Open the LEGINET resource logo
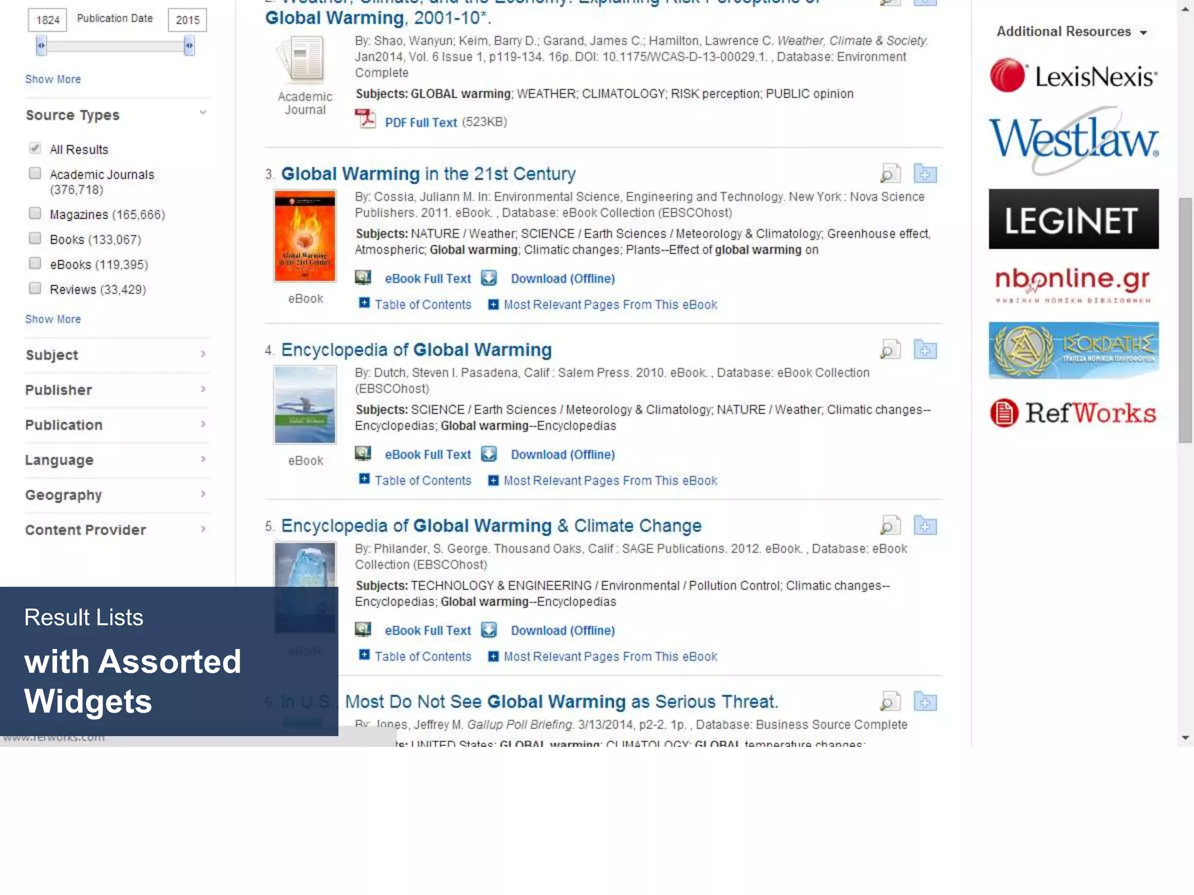The image size is (1194, 895). [x=1073, y=219]
